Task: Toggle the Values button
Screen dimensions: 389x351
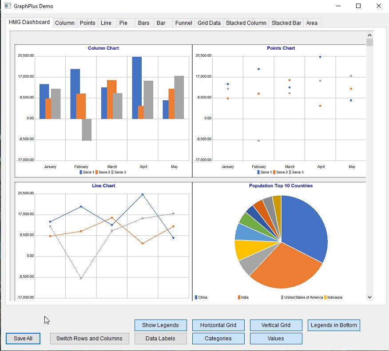Action: (x=276, y=339)
